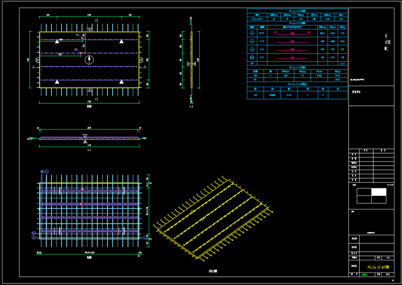Select the vertical 2-2 section view of the slab
Viewport: 402px width, 285px height.
(191, 59)
